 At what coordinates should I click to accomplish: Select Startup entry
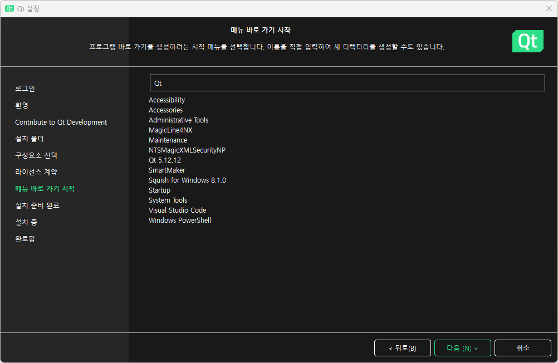pyautogui.click(x=159, y=190)
